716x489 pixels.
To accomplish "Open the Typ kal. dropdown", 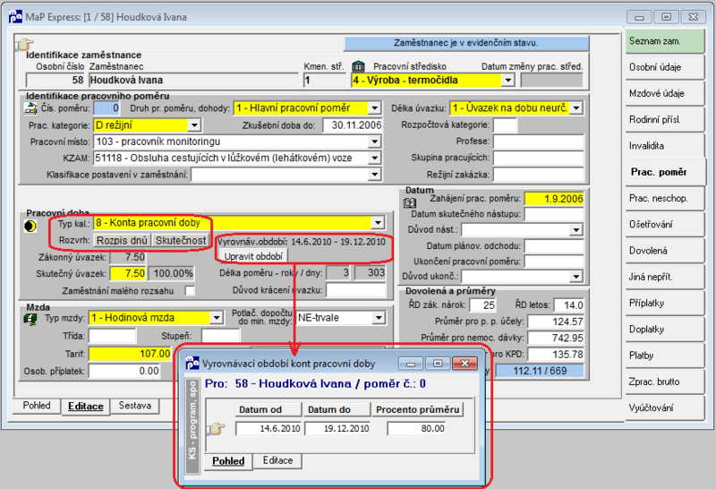I will (x=378, y=223).
